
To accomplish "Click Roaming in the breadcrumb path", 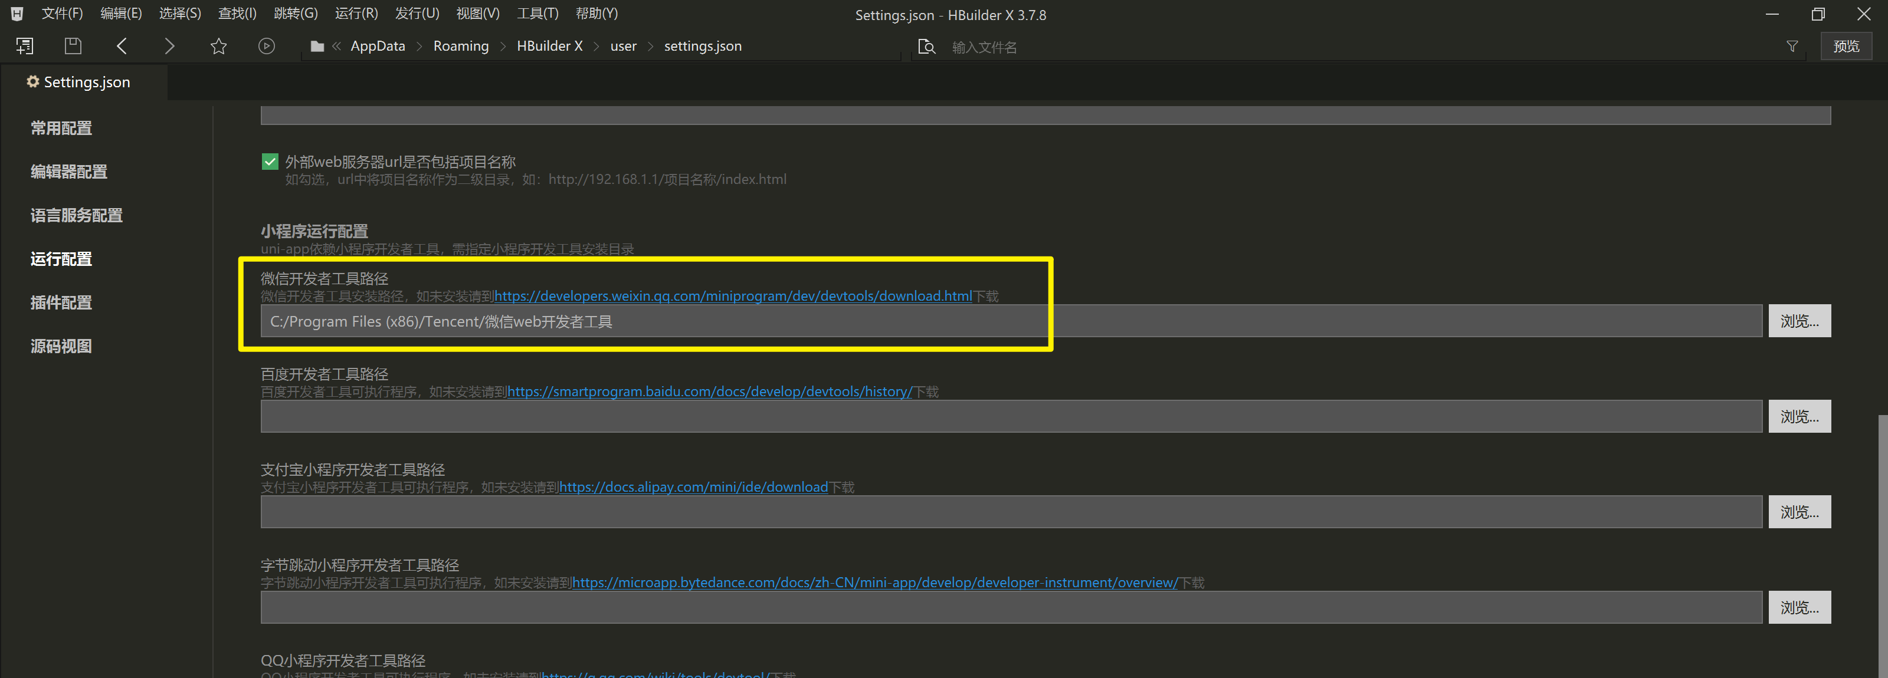I will tap(461, 46).
